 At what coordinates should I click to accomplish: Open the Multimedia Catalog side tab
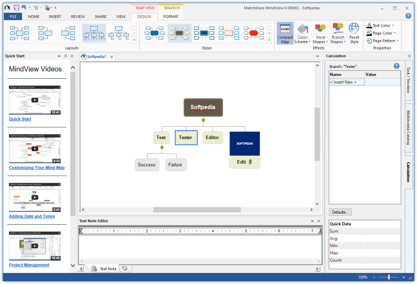(408, 128)
